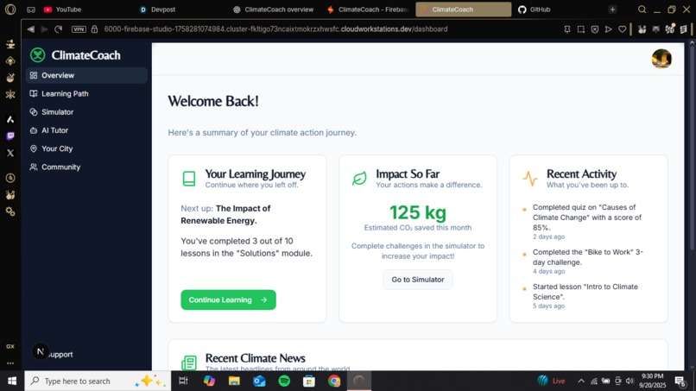
Task: Show hidden system tray icons
Action: pyautogui.click(x=581, y=381)
